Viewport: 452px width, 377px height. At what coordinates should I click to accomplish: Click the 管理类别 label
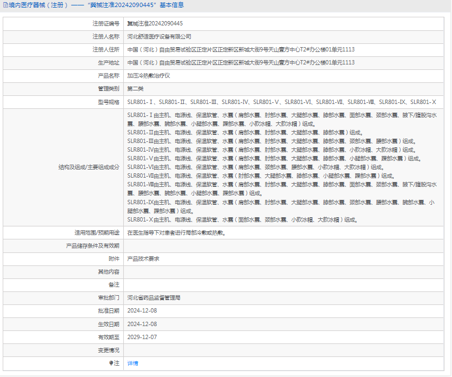click(x=109, y=89)
